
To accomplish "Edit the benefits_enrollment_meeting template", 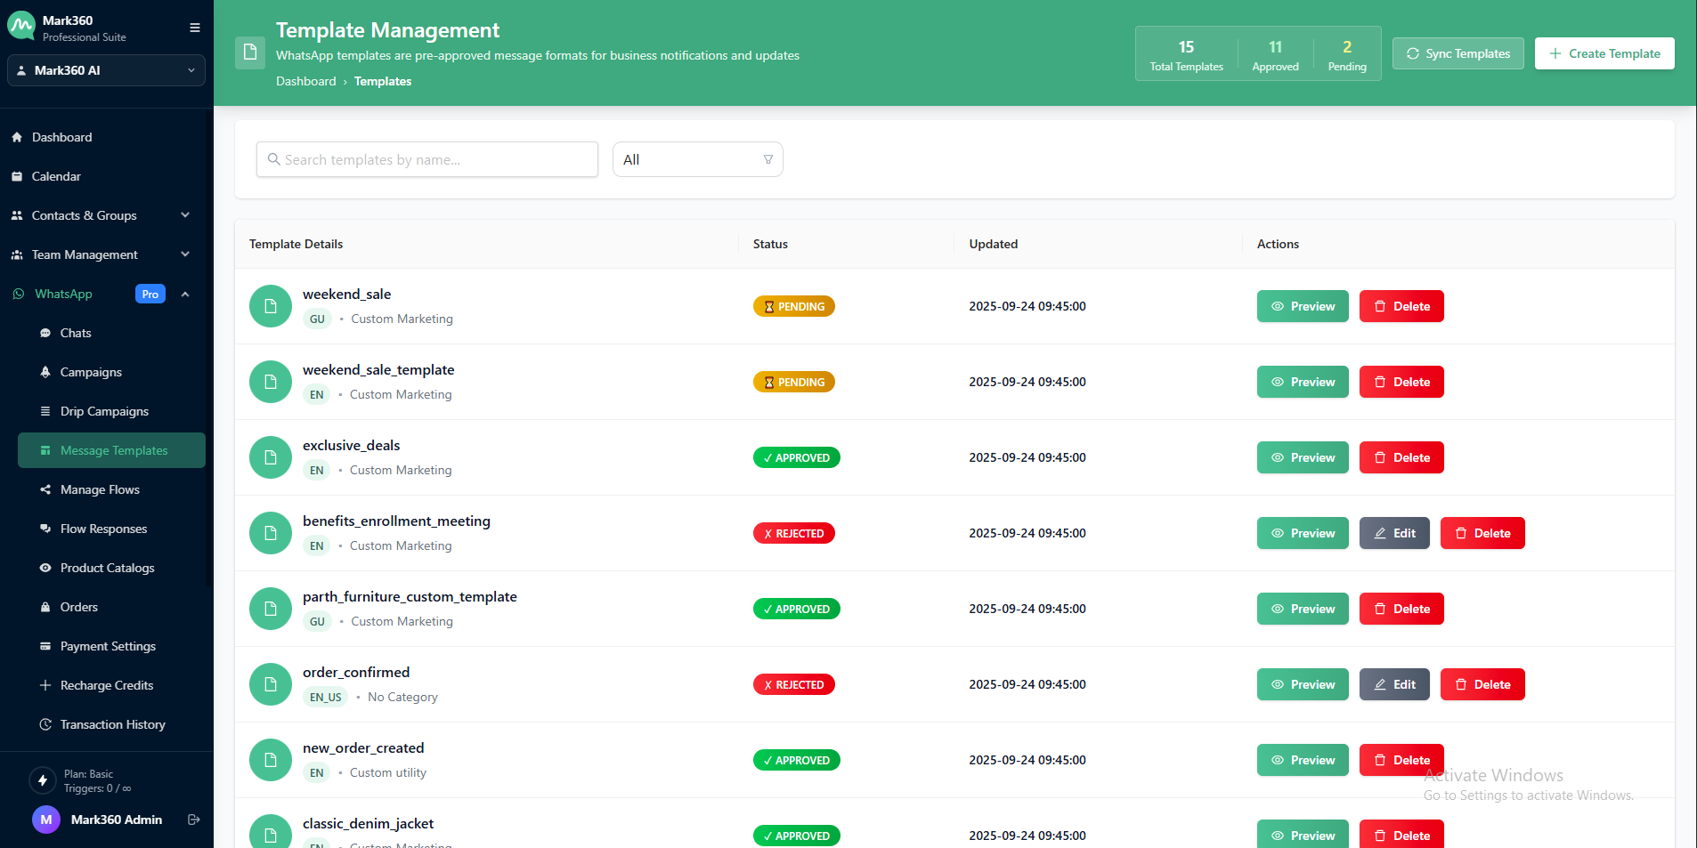I will 1393,533.
